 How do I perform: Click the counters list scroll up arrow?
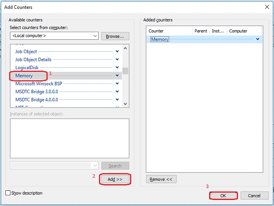125,48
